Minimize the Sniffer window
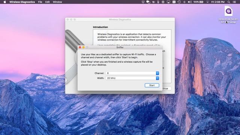 83,47
